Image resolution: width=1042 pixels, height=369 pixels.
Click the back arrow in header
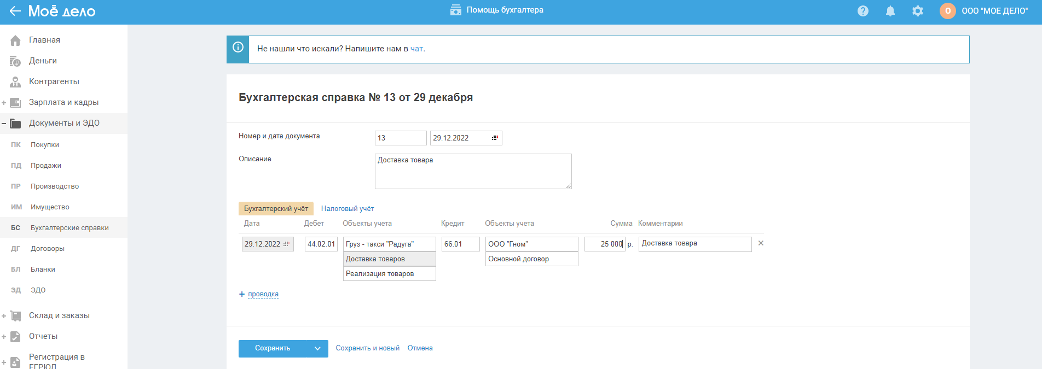pos(15,11)
